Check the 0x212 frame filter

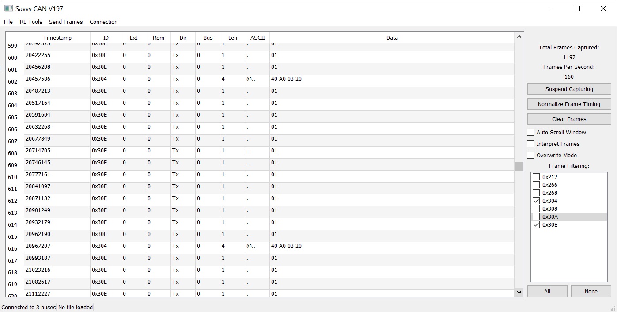pos(536,177)
